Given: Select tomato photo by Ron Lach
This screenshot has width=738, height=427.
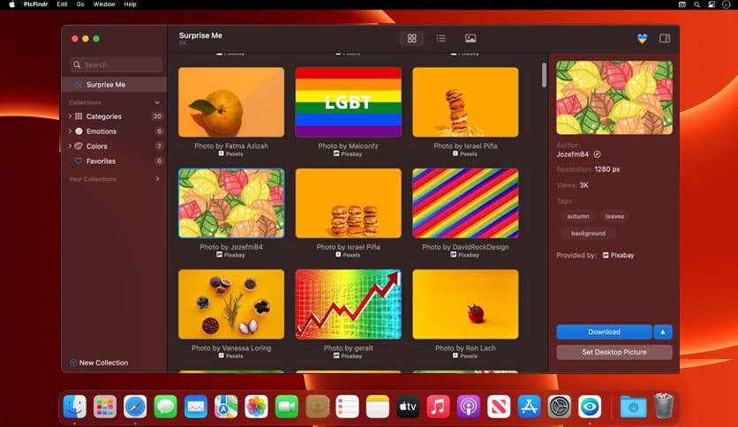Looking at the screenshot, I should click(465, 304).
